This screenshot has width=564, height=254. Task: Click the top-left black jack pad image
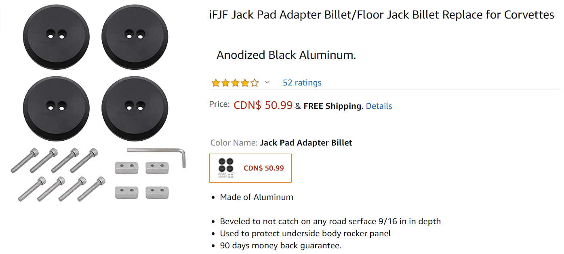56,37
